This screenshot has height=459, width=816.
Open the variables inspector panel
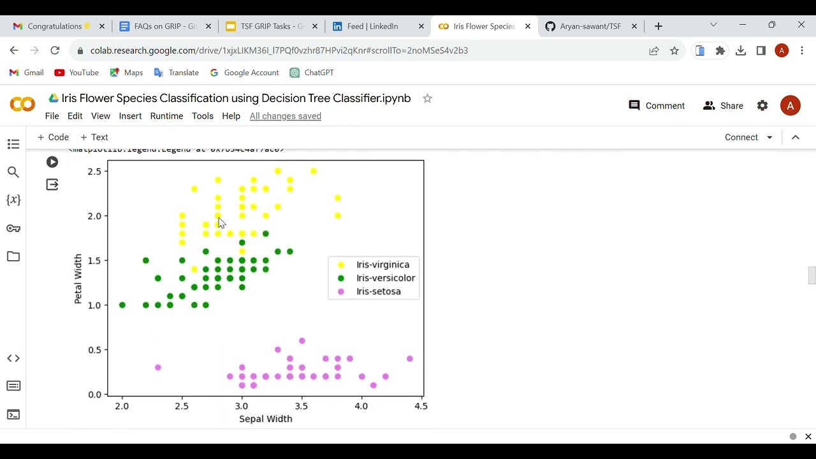(x=13, y=200)
